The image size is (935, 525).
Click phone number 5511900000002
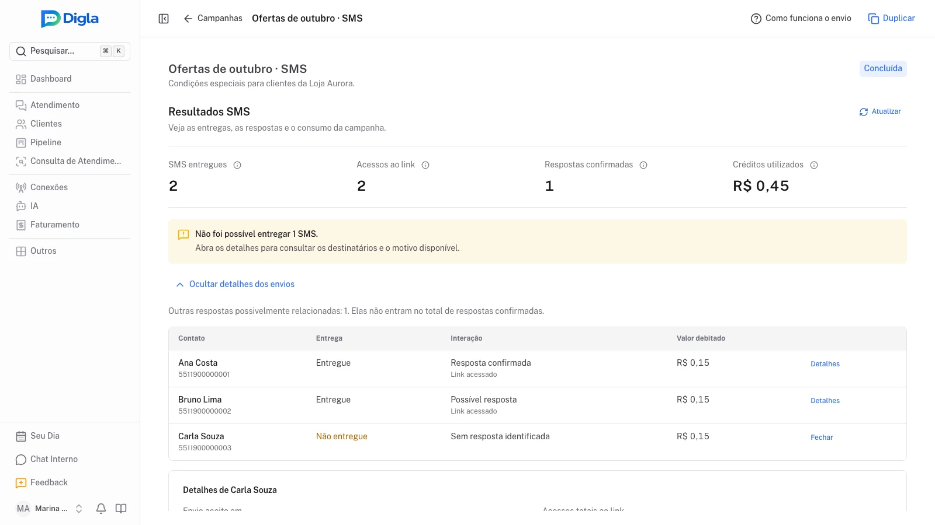coord(205,411)
